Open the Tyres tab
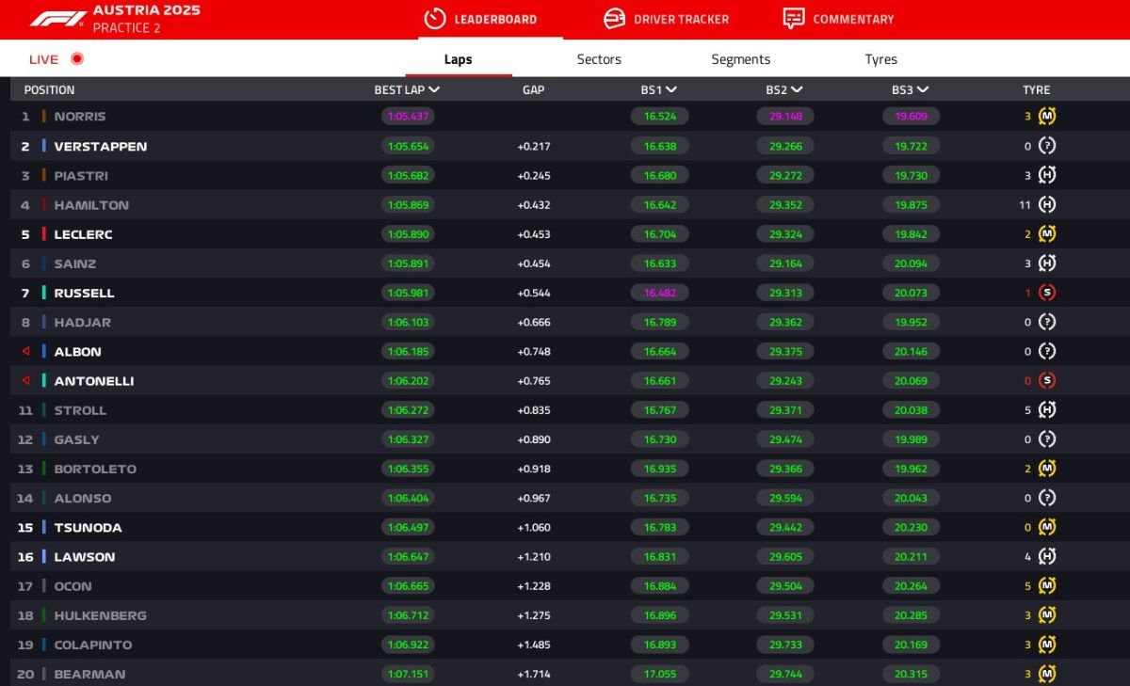The image size is (1130, 686). click(x=880, y=59)
